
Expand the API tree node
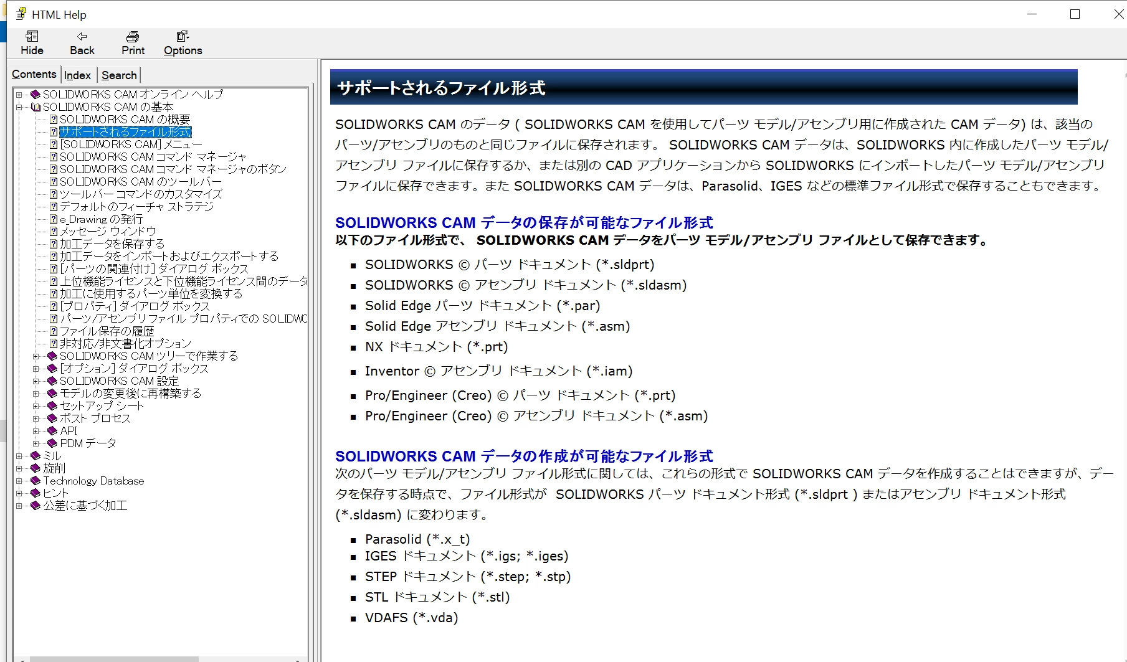click(x=36, y=431)
